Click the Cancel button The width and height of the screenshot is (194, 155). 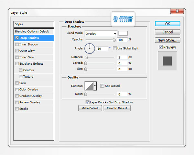point(167,32)
